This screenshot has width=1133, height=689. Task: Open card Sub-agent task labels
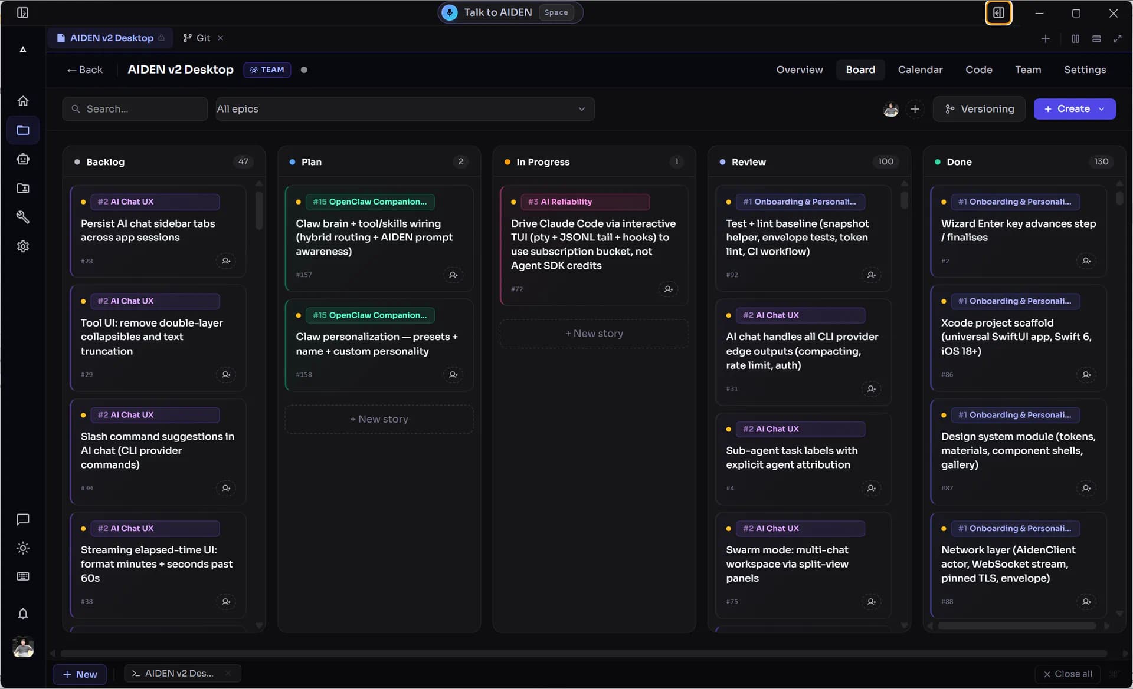tap(803, 459)
